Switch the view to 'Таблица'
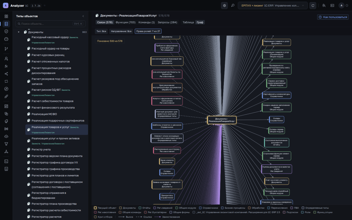 click(x=188, y=22)
